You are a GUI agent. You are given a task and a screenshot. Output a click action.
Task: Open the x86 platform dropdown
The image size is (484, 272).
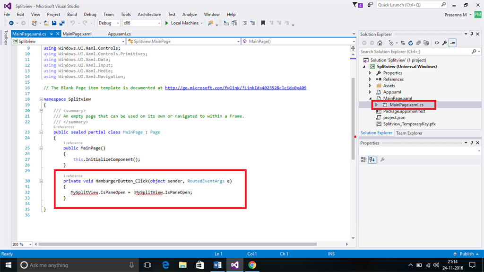[141, 23]
